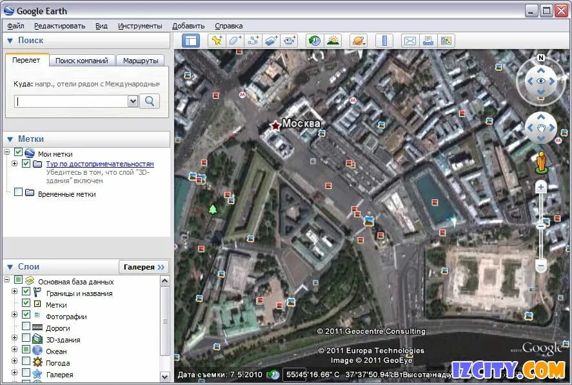572x385 pixels.
Task: Switch to the Поиск компаний tab
Action: pyautogui.click(x=82, y=61)
